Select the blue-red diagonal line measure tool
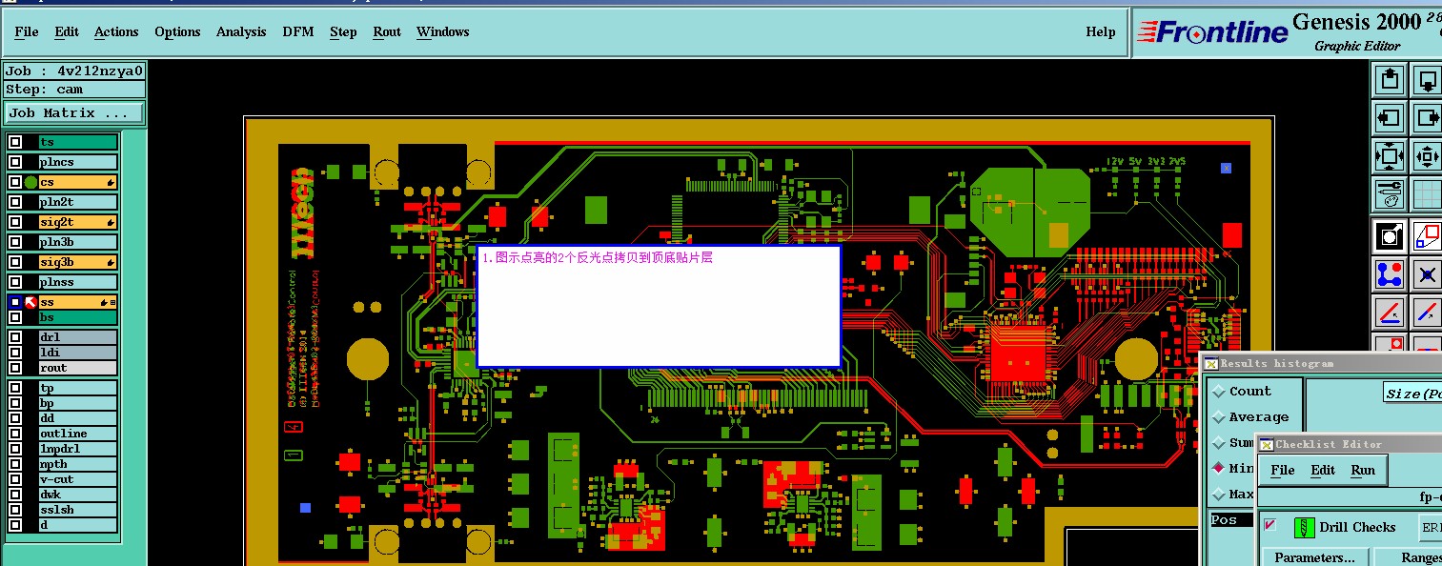This screenshot has width=1442, height=566. [x=1427, y=313]
